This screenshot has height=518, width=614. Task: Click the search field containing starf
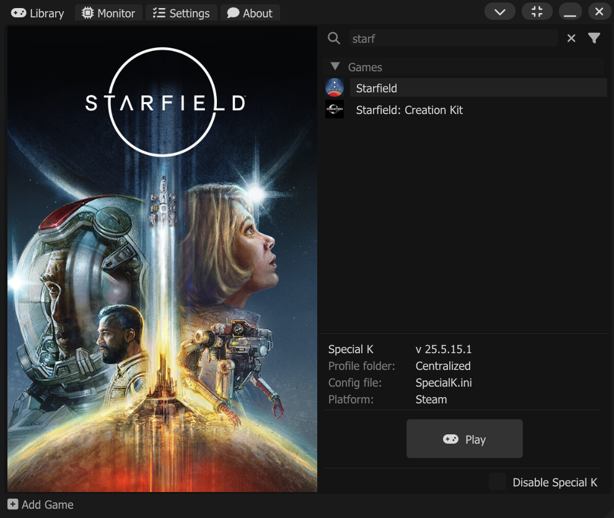(452, 38)
